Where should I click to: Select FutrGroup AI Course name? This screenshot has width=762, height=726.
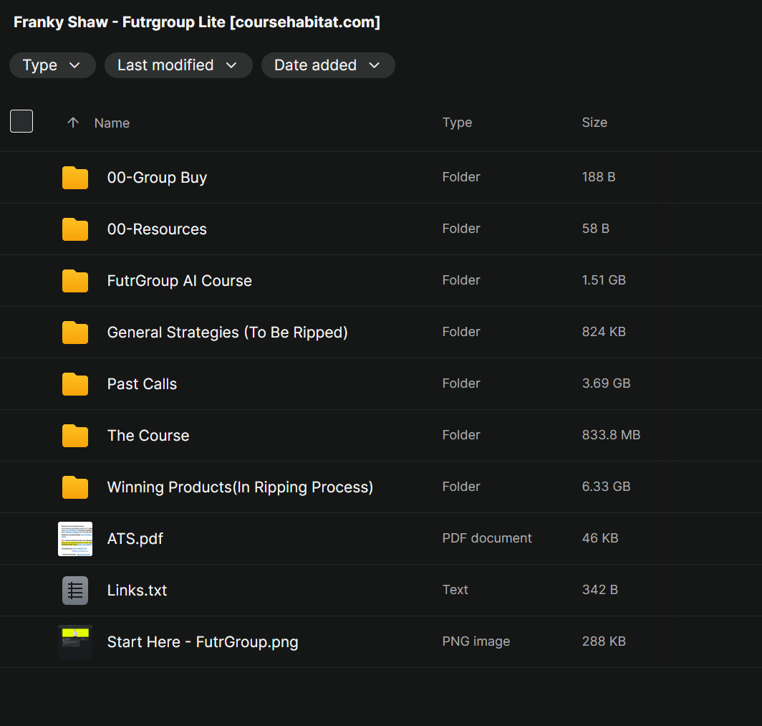coord(179,280)
